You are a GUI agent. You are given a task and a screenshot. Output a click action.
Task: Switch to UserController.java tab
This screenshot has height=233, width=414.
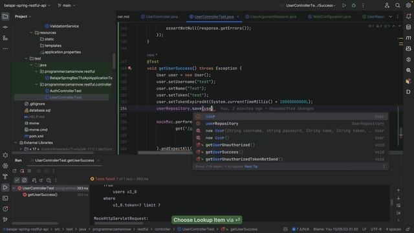[x=159, y=17]
